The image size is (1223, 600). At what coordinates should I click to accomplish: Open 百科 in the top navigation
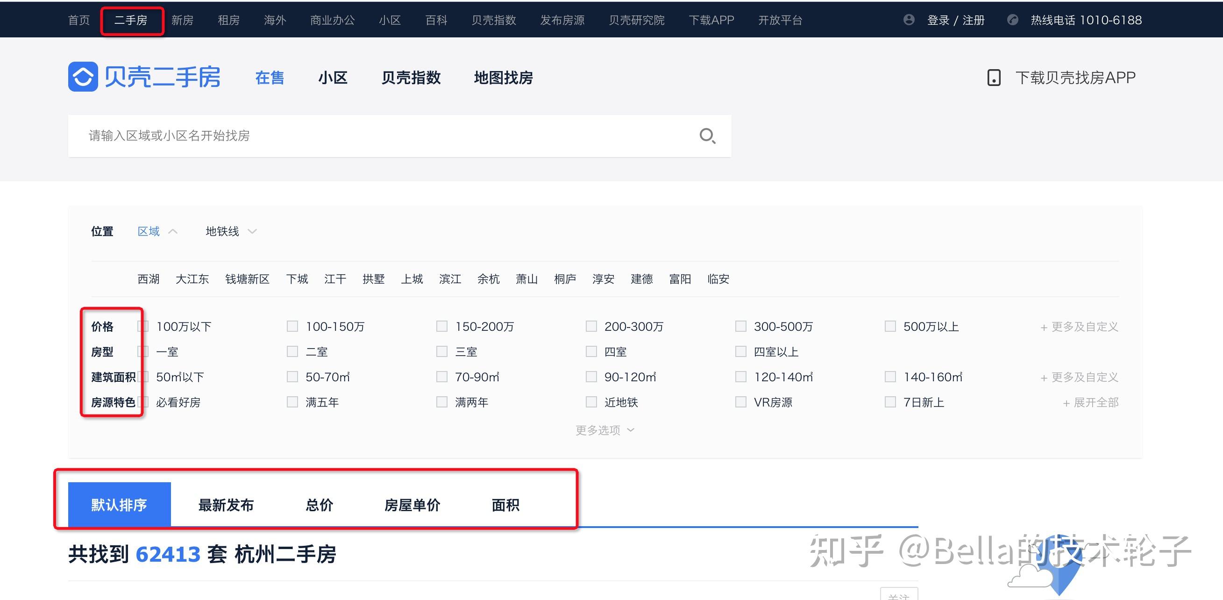point(436,20)
